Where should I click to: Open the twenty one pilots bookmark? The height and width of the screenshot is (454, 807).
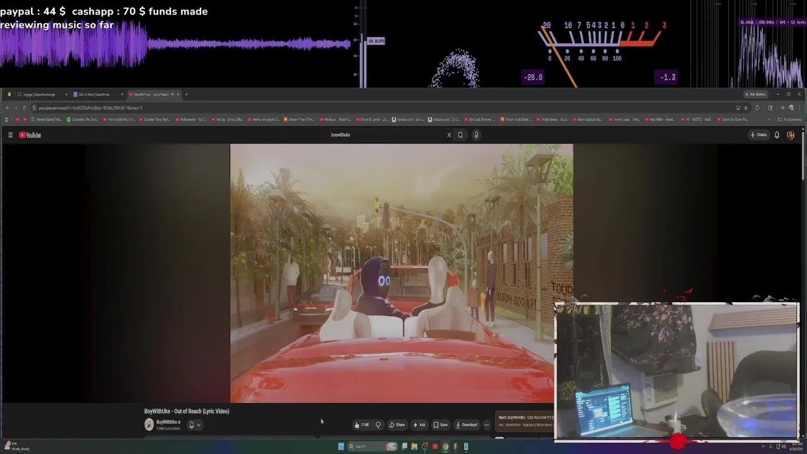tap(264, 119)
